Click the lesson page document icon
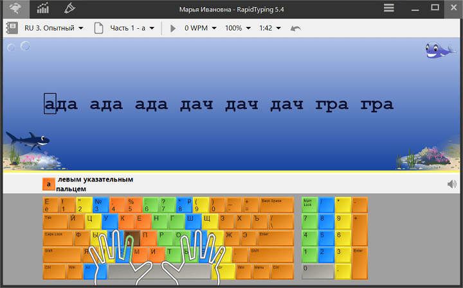The height and width of the screenshot is (288, 463). (98, 28)
